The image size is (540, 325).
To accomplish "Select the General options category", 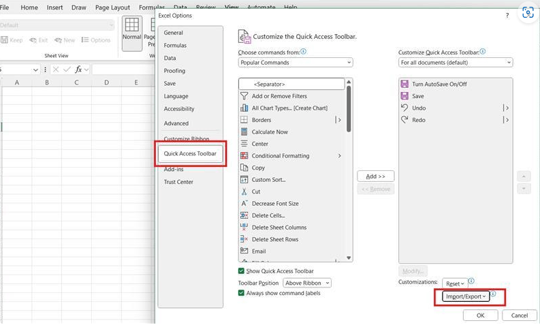I will [174, 33].
